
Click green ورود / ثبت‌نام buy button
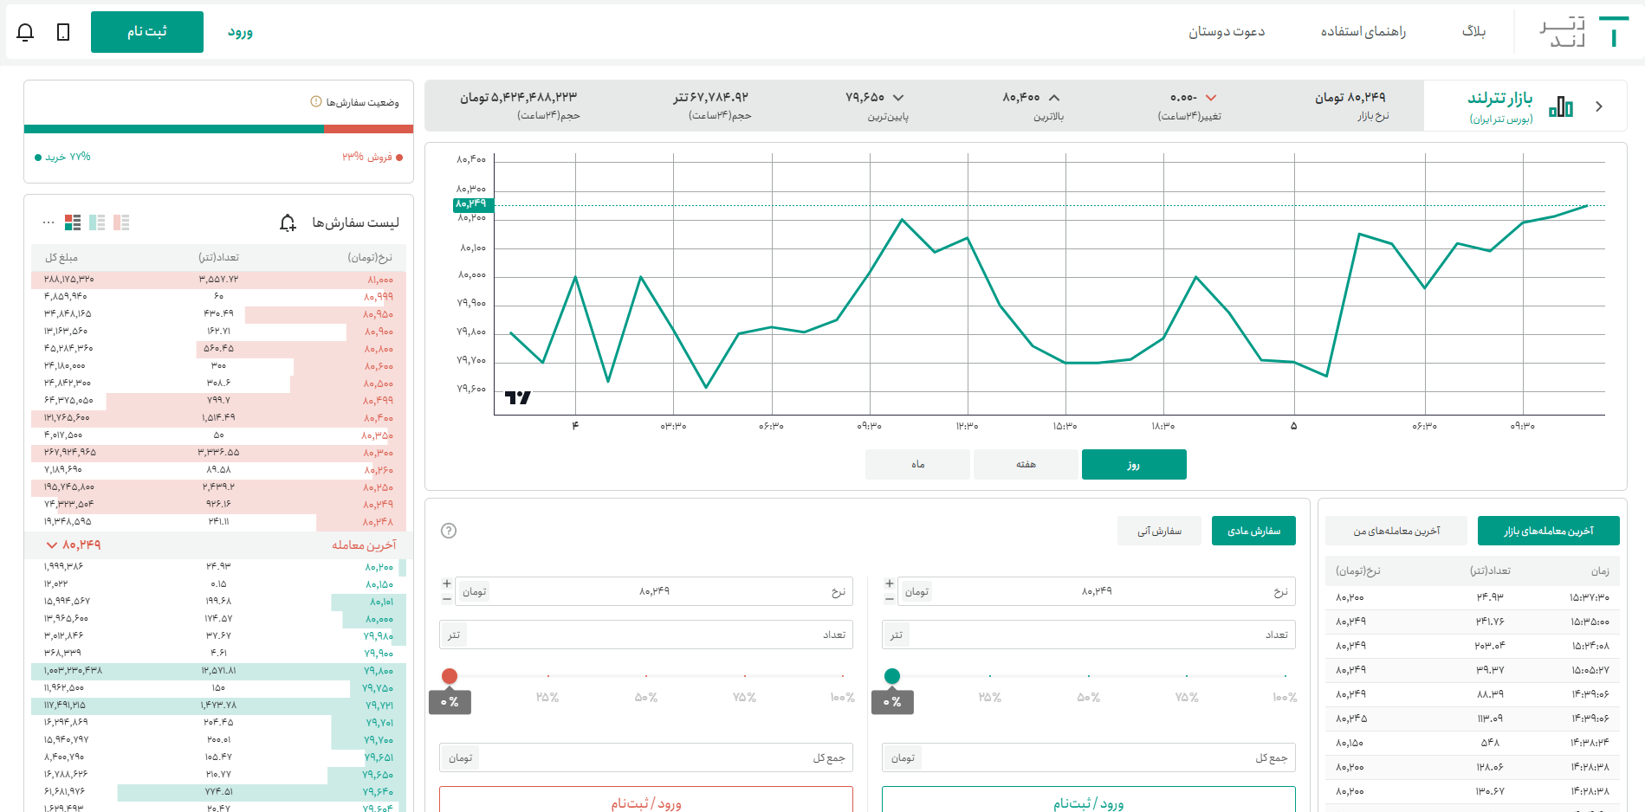point(1089,801)
